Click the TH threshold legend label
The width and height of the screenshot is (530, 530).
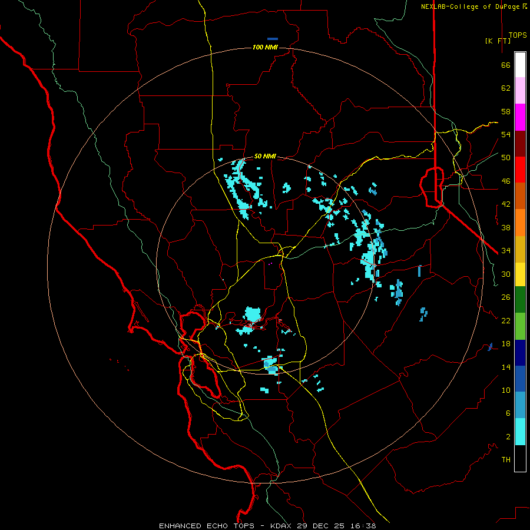click(506, 460)
